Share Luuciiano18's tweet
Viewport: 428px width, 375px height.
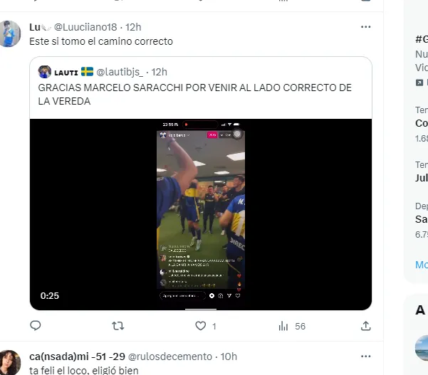[x=366, y=326]
